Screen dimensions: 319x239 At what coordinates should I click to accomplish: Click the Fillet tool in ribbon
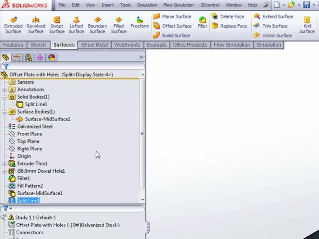pos(202,22)
